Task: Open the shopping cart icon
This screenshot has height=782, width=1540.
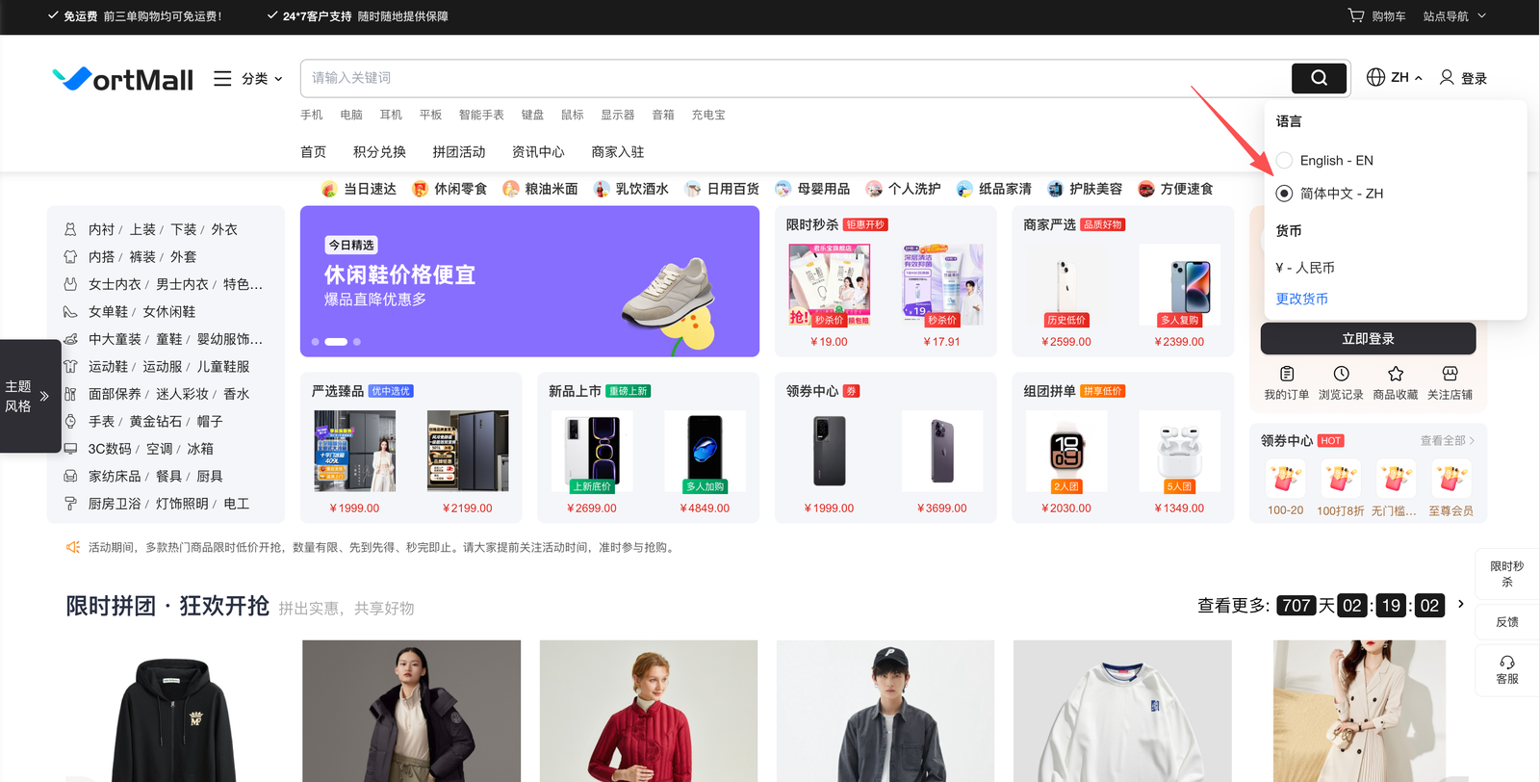Action: tap(1356, 15)
